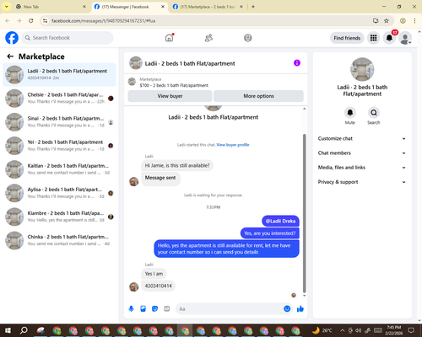
Task: Open the View buyer profile link
Action: (233, 145)
